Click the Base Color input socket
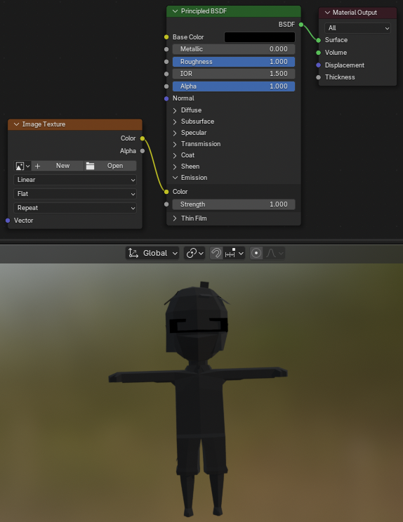Screen dimensions: 403x522 [166, 37]
